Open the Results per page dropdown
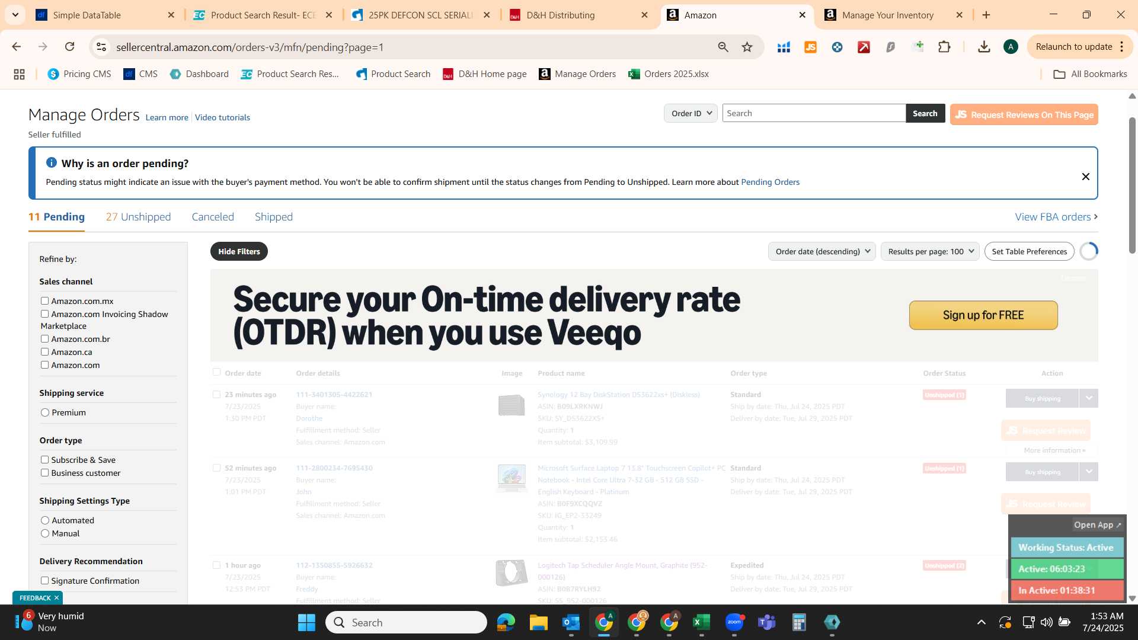Viewport: 1138px width, 640px height. tap(930, 251)
